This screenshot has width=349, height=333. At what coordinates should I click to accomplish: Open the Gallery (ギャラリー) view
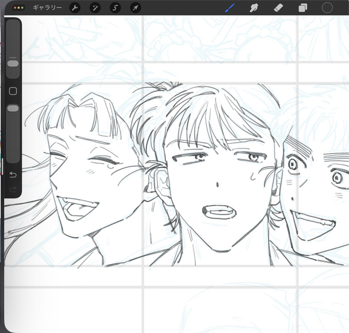47,8
